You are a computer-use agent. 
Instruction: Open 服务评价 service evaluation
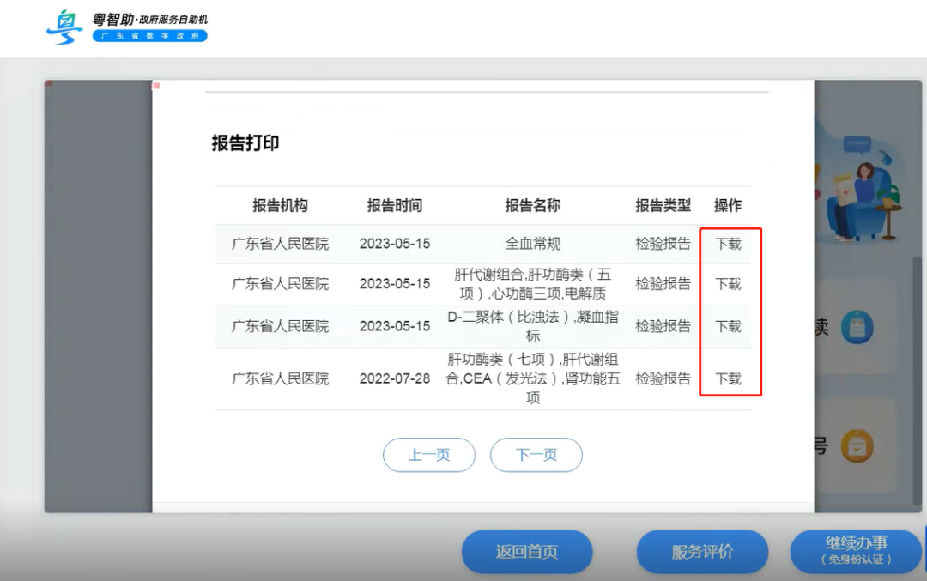click(702, 552)
